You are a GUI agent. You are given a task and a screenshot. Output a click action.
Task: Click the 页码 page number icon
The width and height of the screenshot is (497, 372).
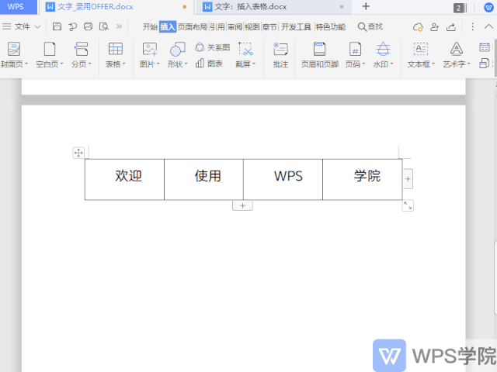[355, 50]
